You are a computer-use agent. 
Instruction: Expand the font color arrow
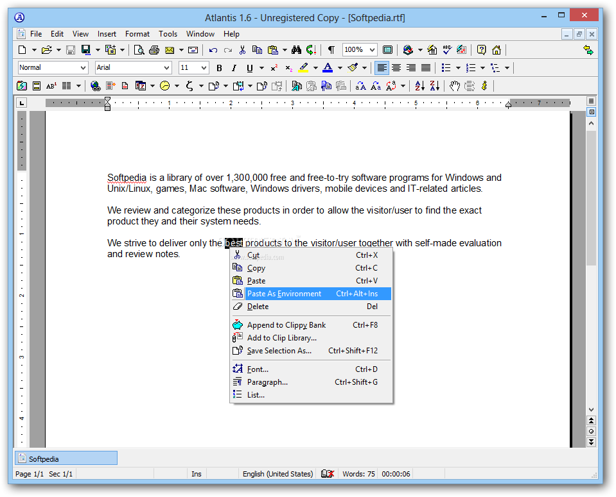[340, 68]
